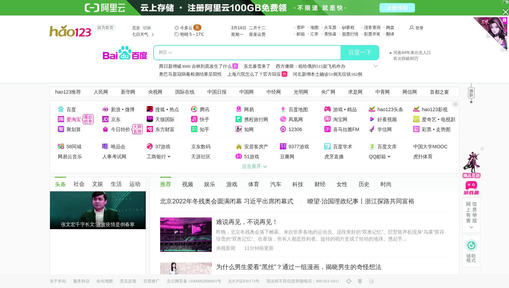Open the NetEase icon link
Viewport: 509px width, 288px height.
239,109
